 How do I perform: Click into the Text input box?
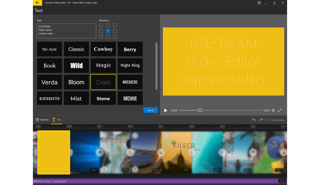point(66,31)
